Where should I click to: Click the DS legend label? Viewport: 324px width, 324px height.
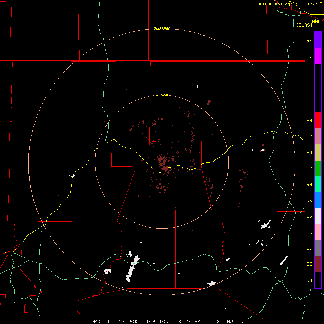tap(309, 216)
